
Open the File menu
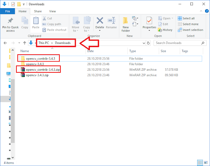click(8, 11)
